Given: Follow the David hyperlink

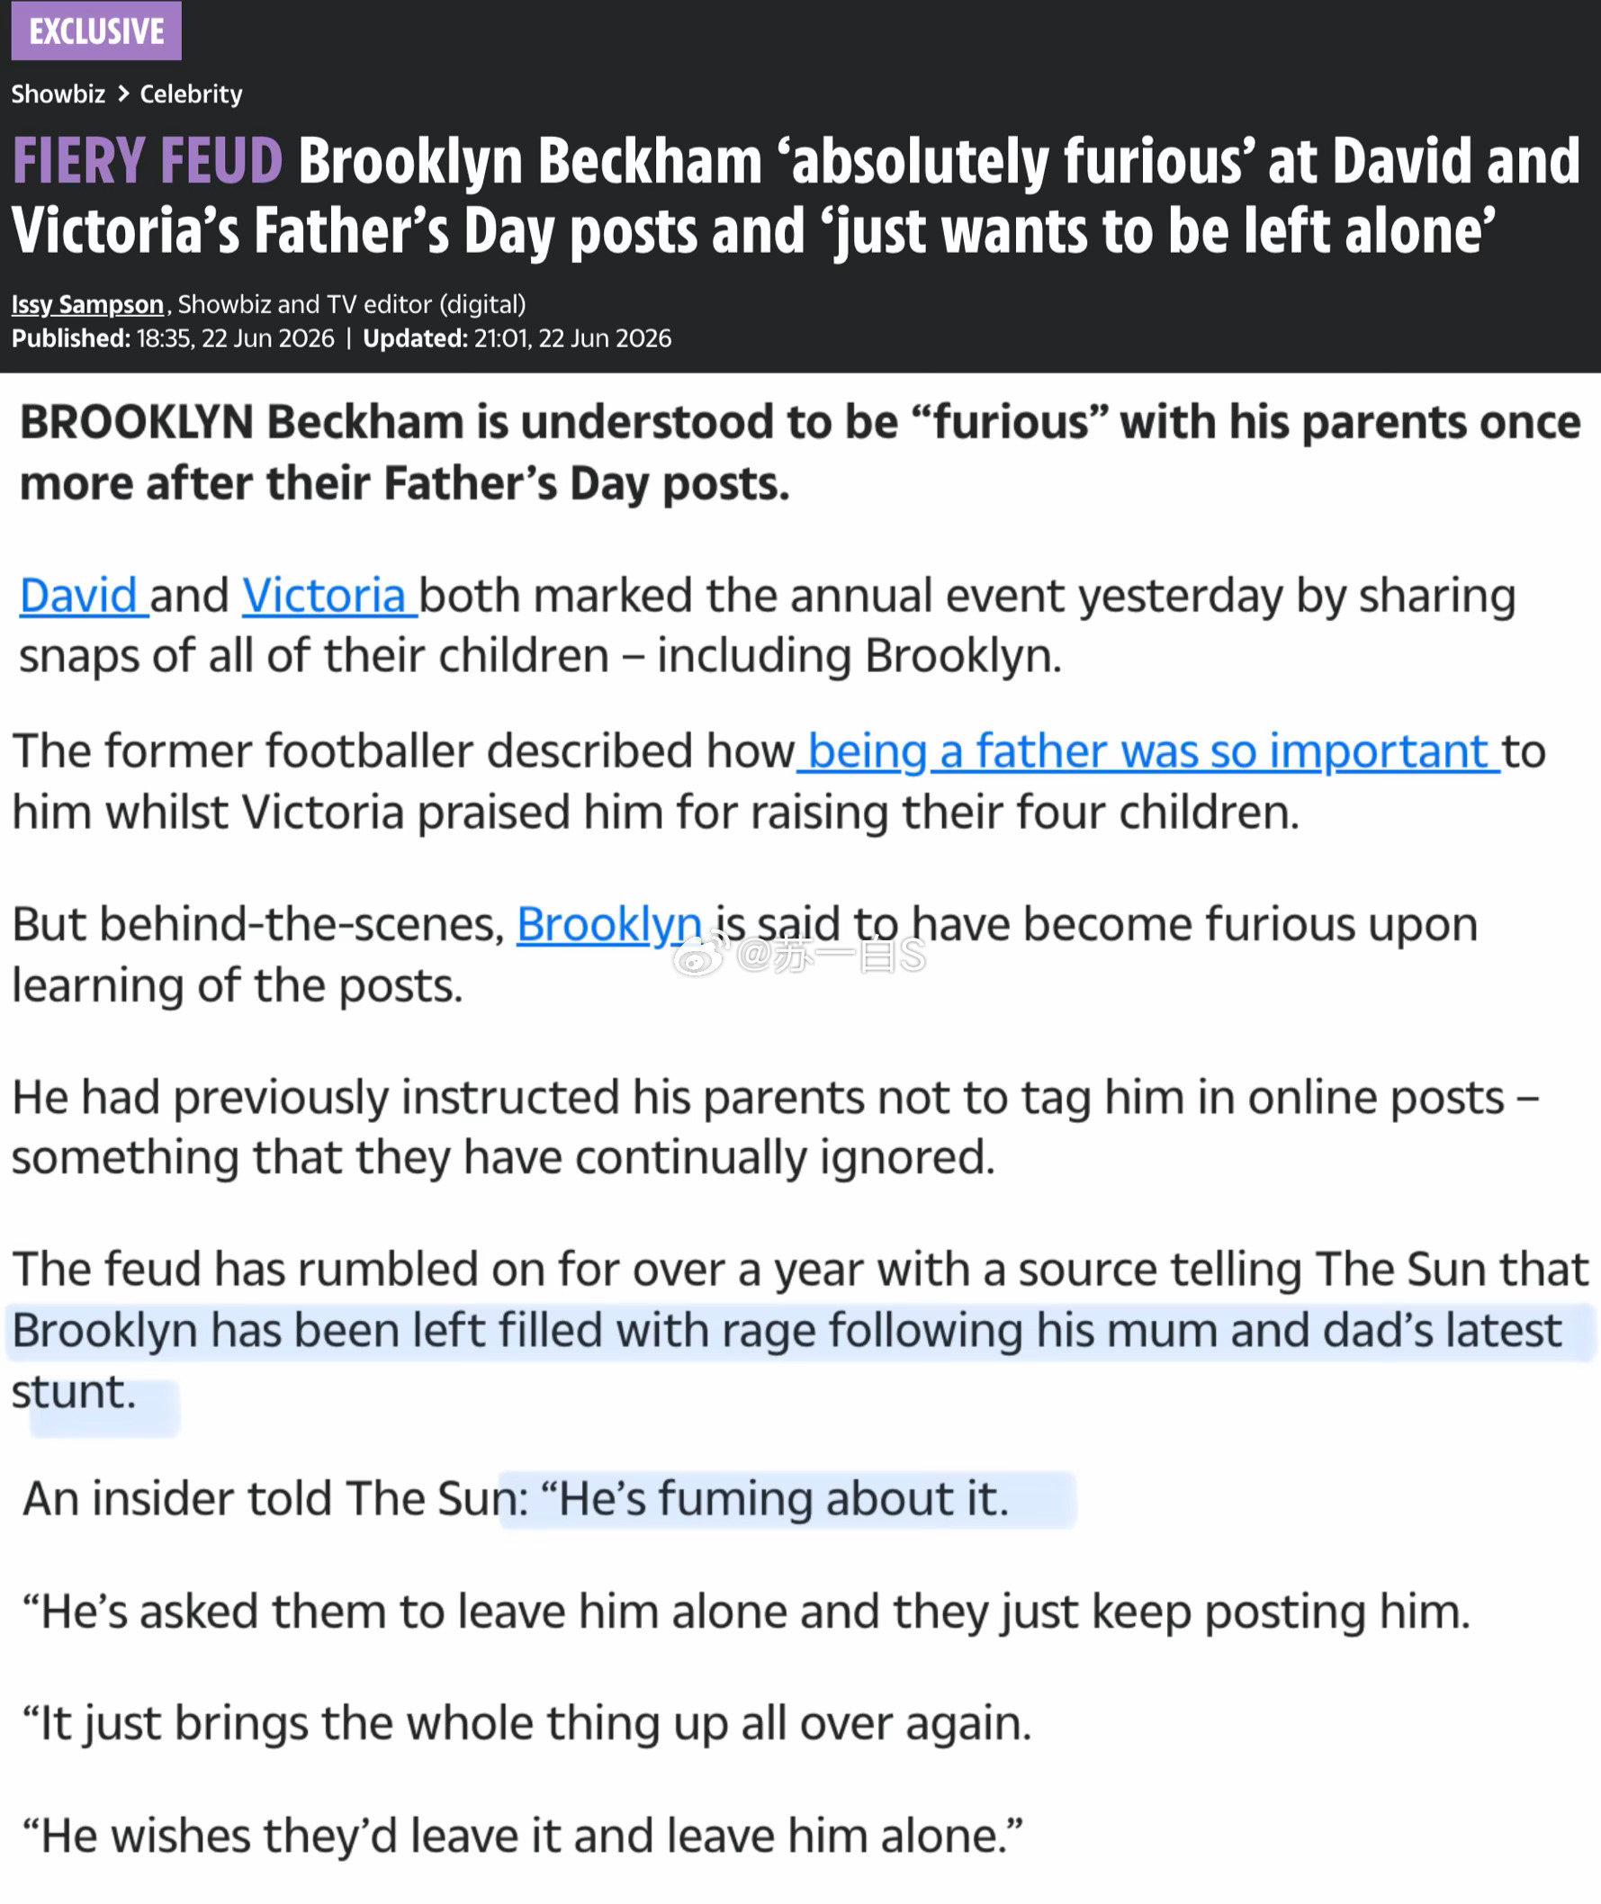Looking at the screenshot, I should point(84,597).
